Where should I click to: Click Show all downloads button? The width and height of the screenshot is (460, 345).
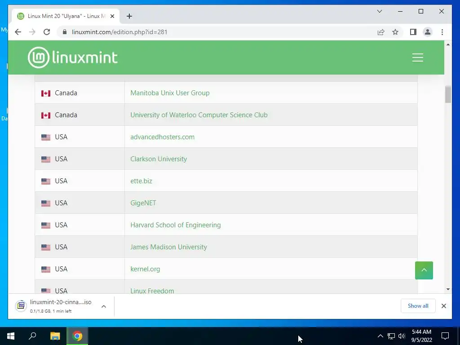[418, 305]
